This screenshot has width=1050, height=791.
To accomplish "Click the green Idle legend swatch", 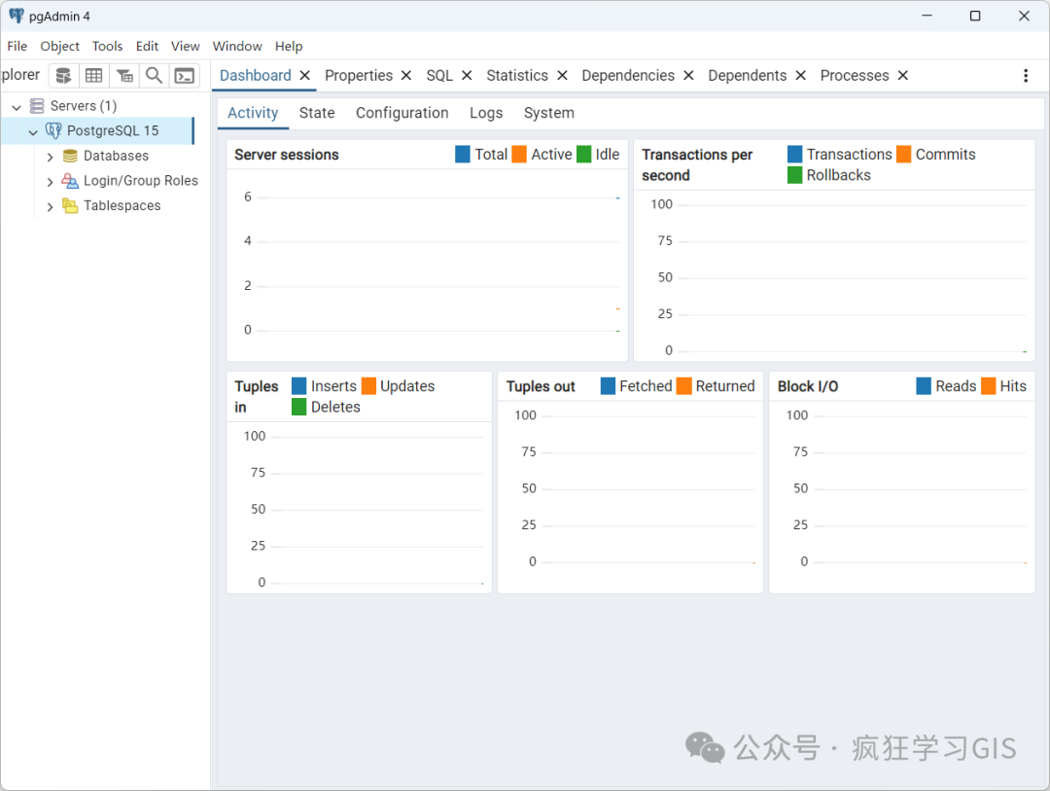I will 584,154.
